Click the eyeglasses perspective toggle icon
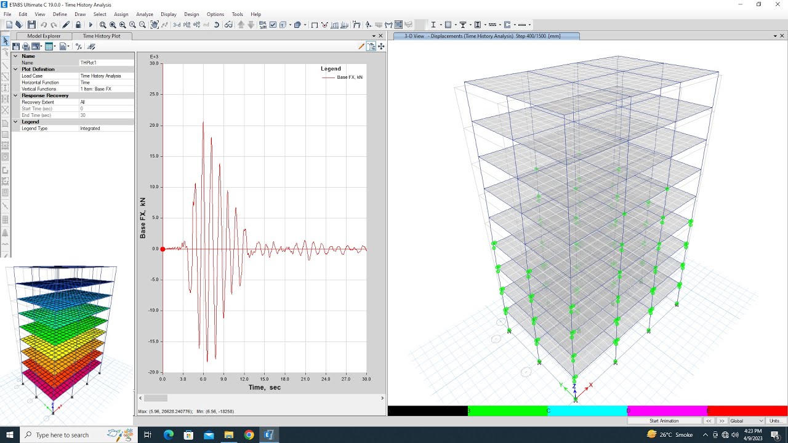Image resolution: width=788 pixels, height=443 pixels. click(228, 25)
